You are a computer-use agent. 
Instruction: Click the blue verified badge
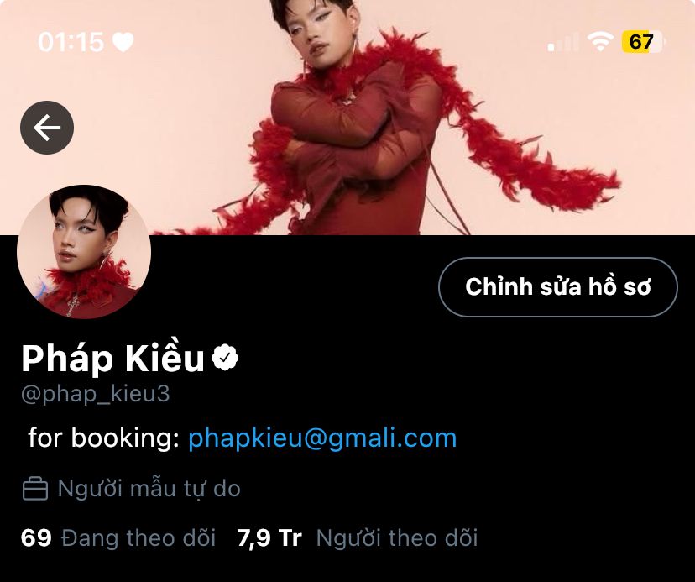click(x=225, y=358)
